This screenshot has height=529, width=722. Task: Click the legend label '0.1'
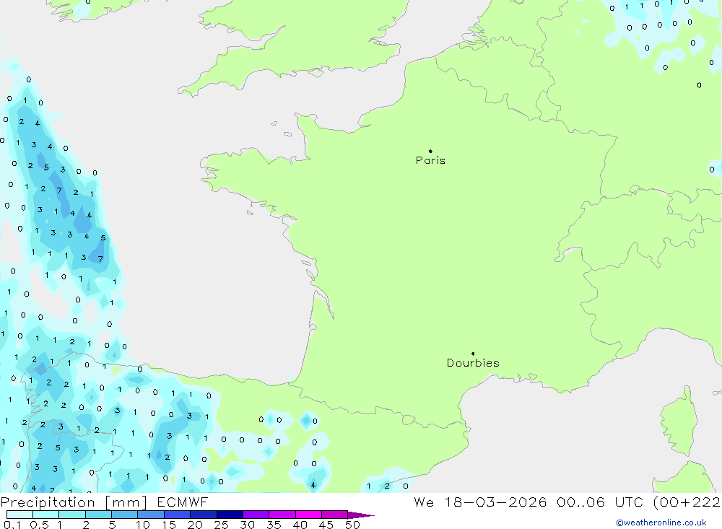tap(12, 525)
